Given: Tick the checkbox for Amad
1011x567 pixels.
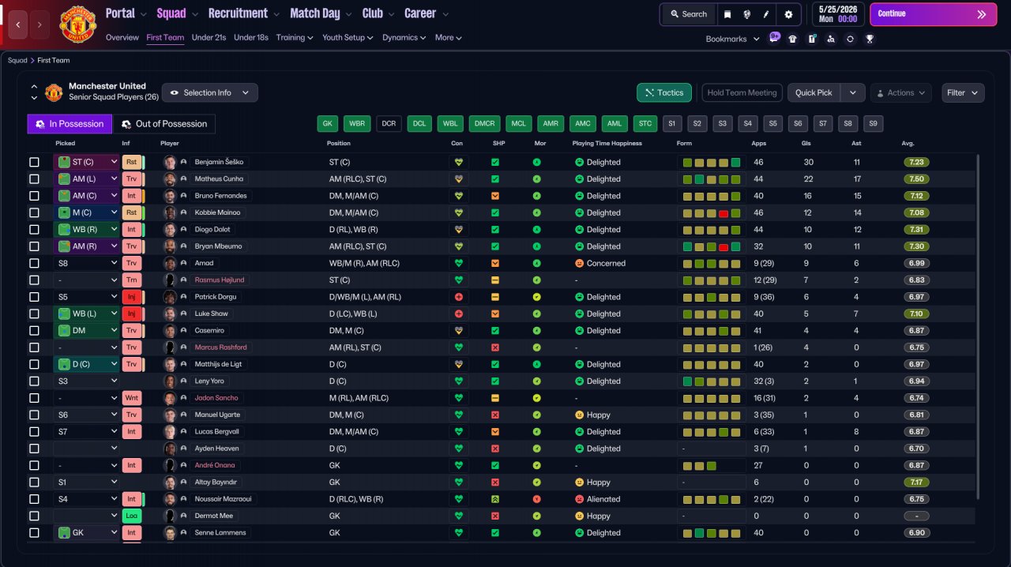Looking at the screenshot, I should [x=34, y=263].
